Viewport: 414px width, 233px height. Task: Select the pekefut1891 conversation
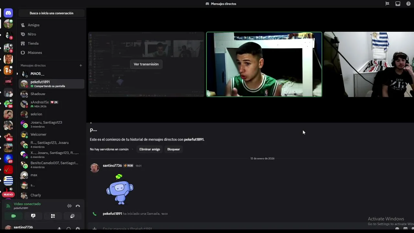coord(51,84)
